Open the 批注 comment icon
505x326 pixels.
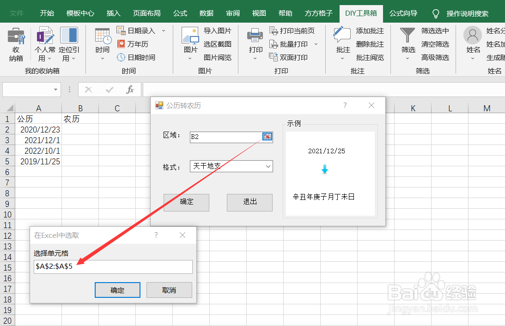point(342,35)
